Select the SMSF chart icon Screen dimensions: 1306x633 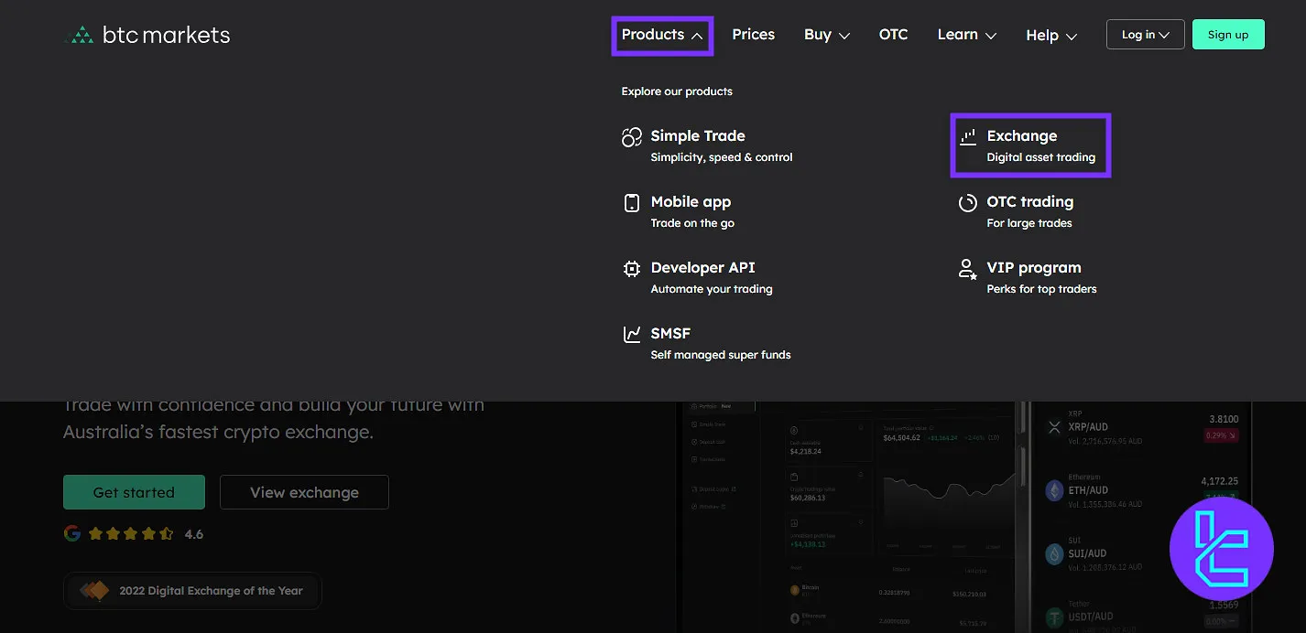coord(631,333)
